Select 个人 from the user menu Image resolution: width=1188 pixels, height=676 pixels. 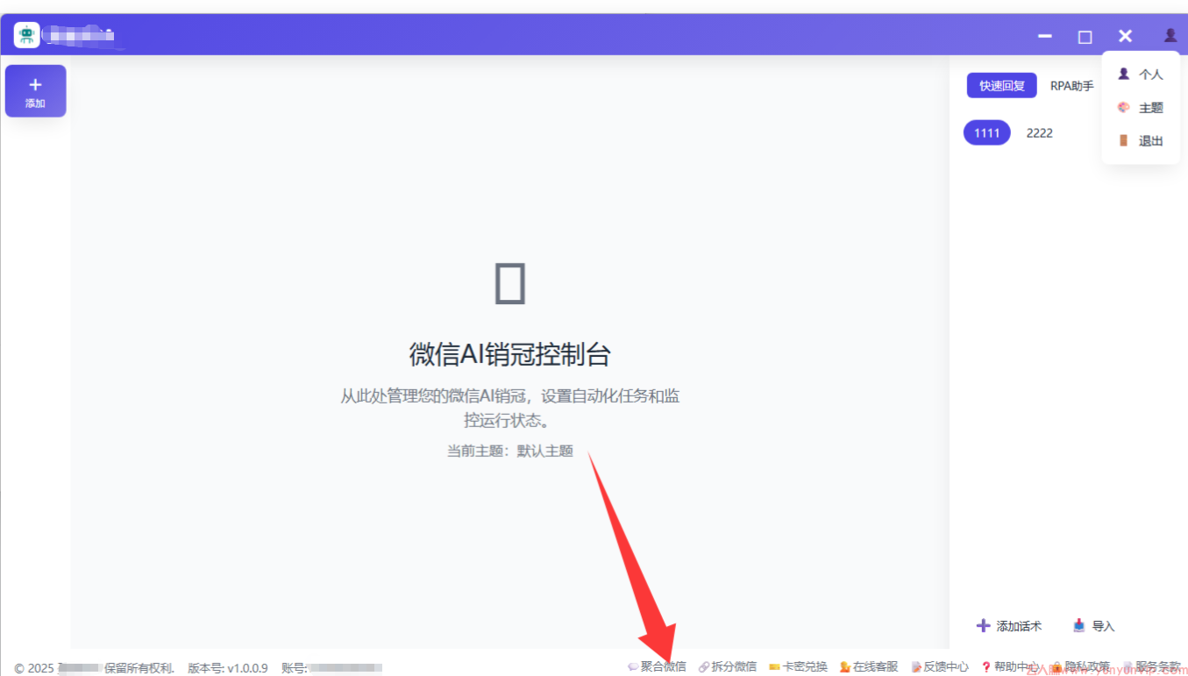coord(1141,75)
